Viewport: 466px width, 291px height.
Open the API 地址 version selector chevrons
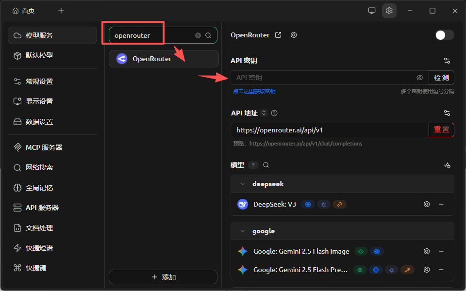[264, 113]
